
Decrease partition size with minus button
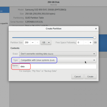33,43
